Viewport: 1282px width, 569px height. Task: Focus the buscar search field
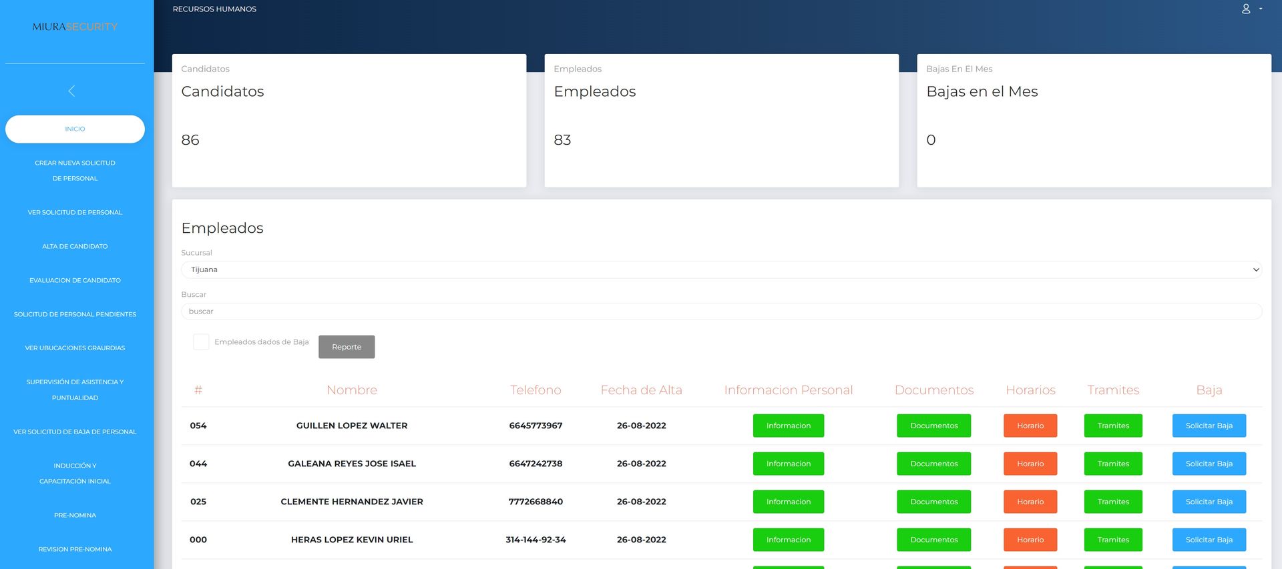click(x=721, y=312)
